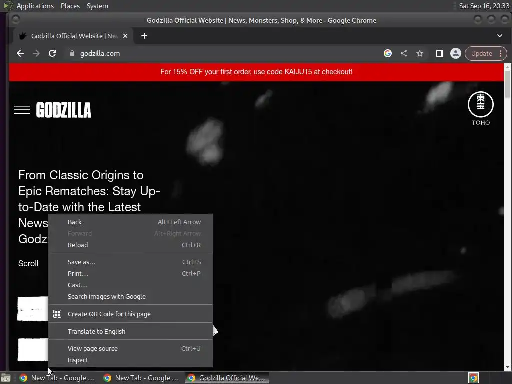Open the Places menu
512x384 pixels.
point(70,6)
